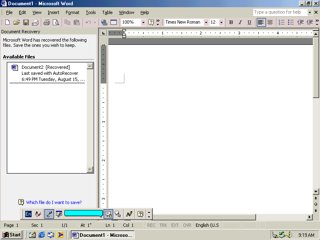
Task: Go to the next page with double-down arrows
Action: 316,211
